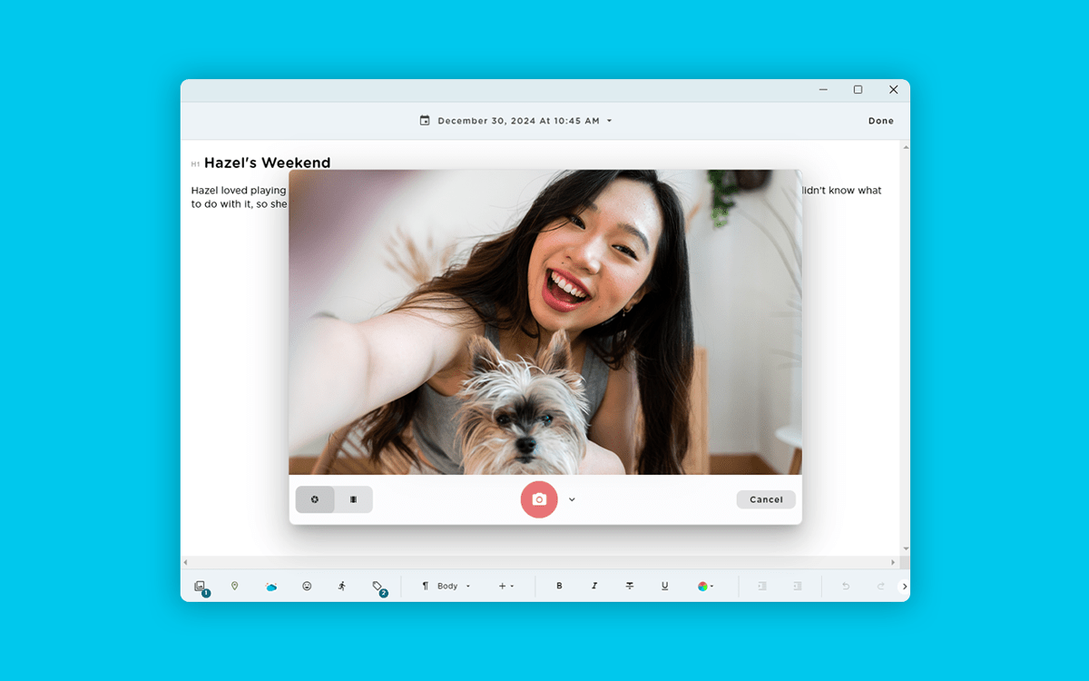Open the photo attachments icon with badge
This screenshot has height=681, width=1089.
pos(201,586)
